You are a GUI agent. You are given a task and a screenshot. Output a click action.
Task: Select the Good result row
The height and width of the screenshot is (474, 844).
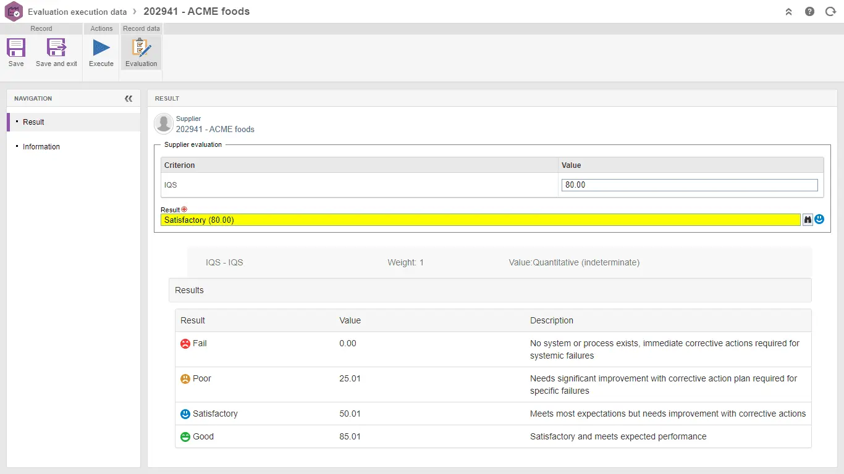click(x=492, y=436)
